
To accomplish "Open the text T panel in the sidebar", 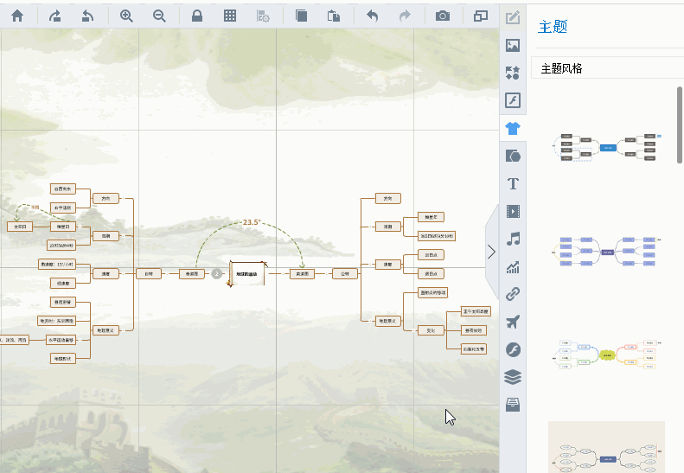I will pos(513,183).
